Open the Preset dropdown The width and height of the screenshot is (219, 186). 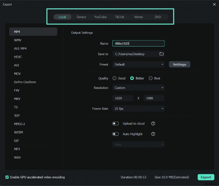coord(138,64)
